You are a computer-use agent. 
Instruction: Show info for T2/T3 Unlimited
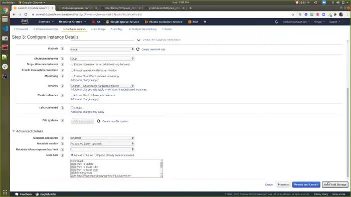point(62,108)
